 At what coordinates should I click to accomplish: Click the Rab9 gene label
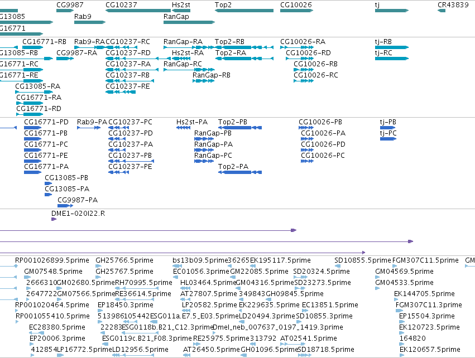[83, 16]
